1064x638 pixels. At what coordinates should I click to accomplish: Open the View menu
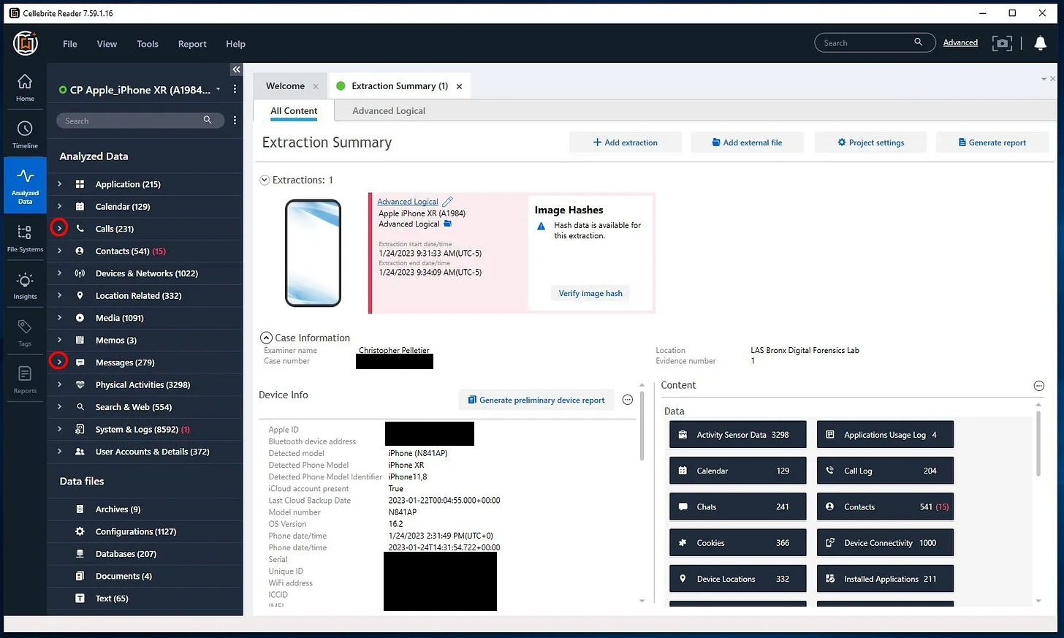click(x=107, y=44)
